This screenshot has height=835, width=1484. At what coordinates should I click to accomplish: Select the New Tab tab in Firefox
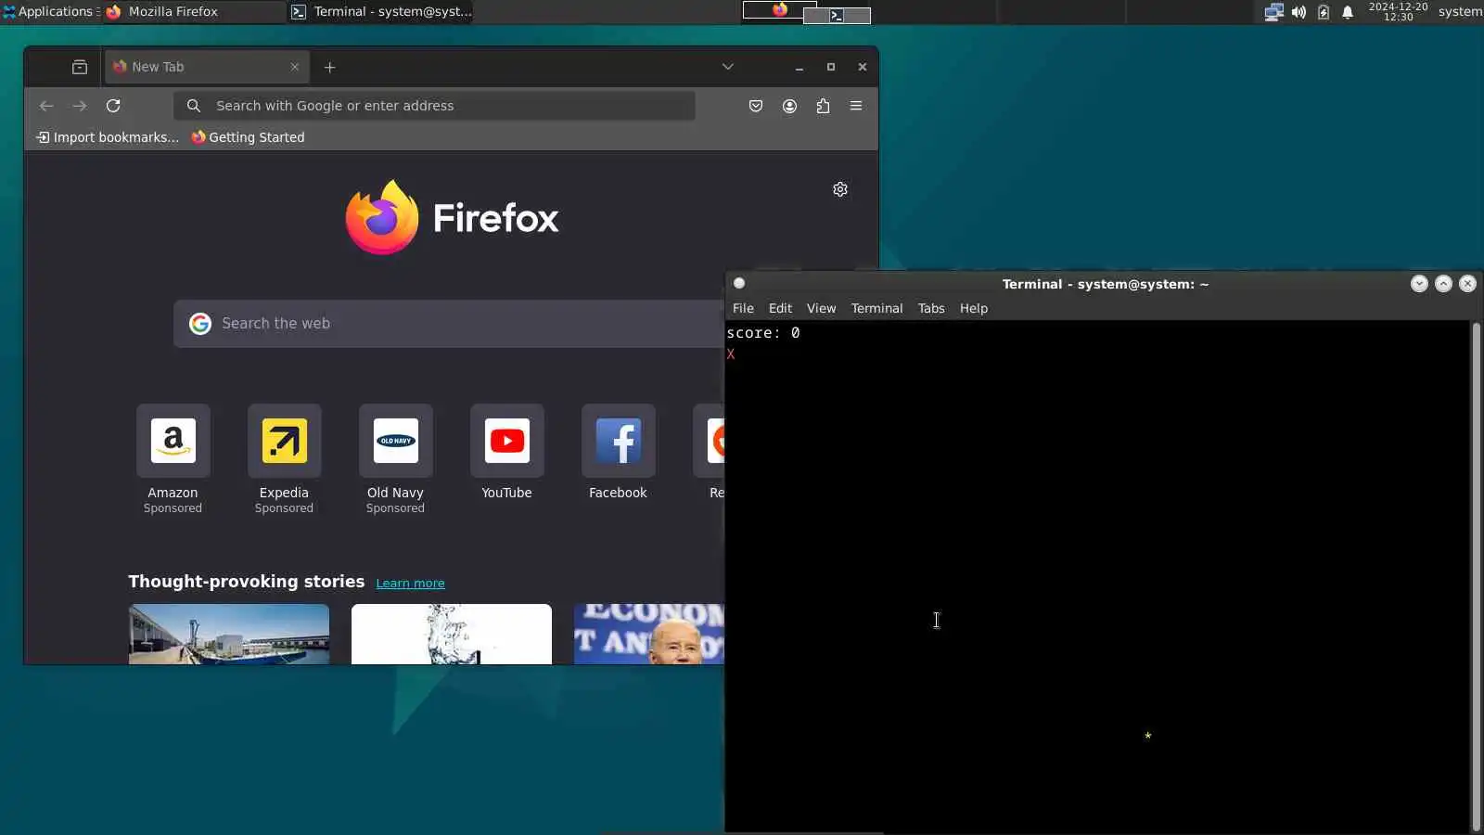[207, 67]
